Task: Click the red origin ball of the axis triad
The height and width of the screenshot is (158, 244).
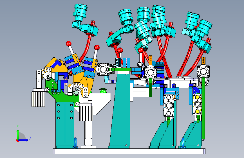Action: (x=17, y=140)
